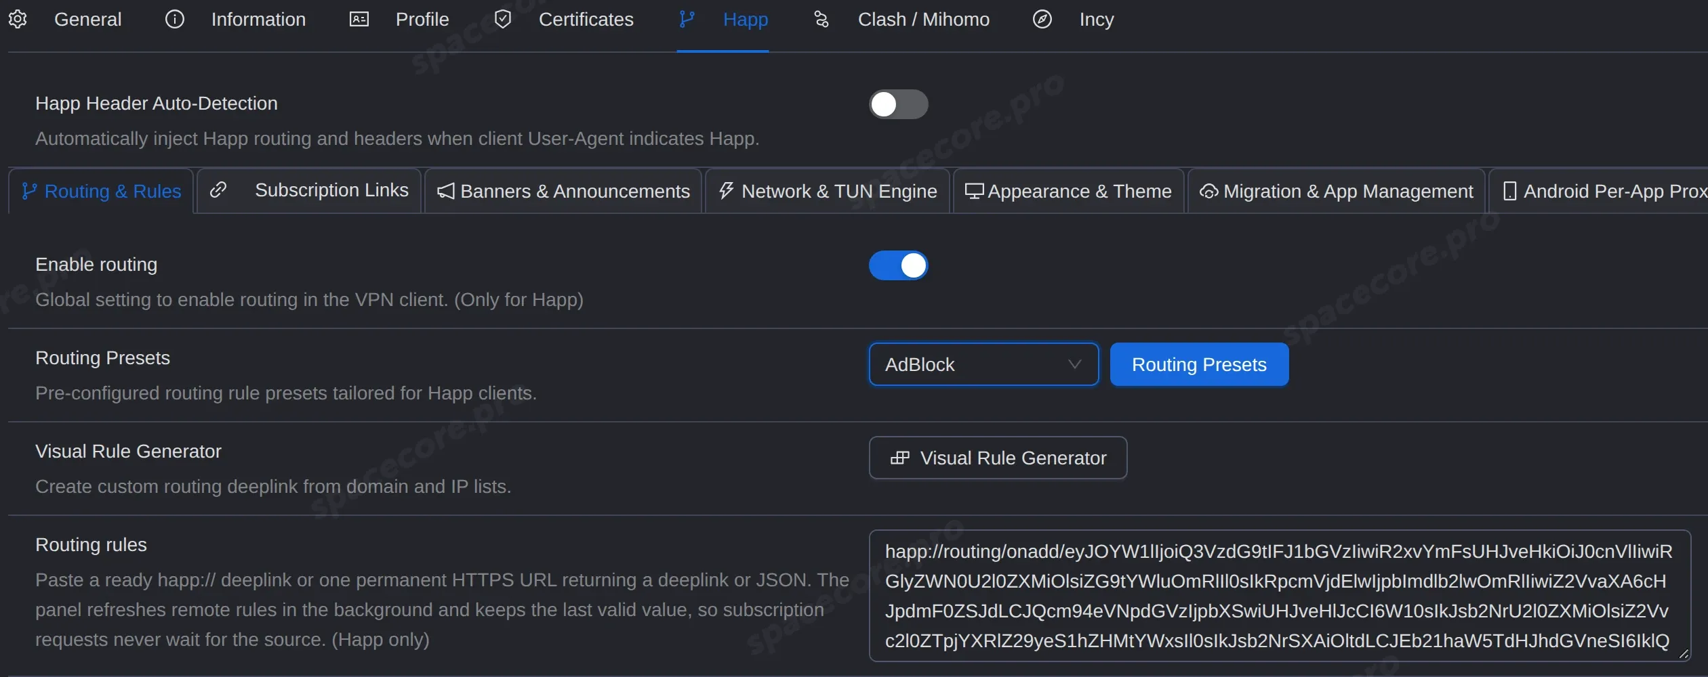The height and width of the screenshot is (677, 1708).
Task: Go to Appearance & Theme sub-tab
Action: [1068, 191]
